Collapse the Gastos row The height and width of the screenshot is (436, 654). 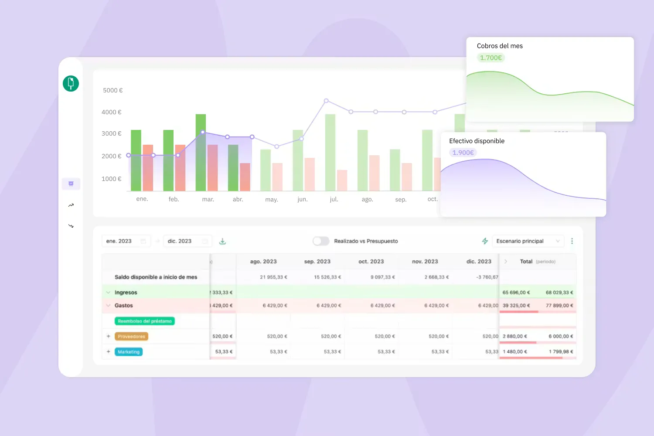pos(108,306)
